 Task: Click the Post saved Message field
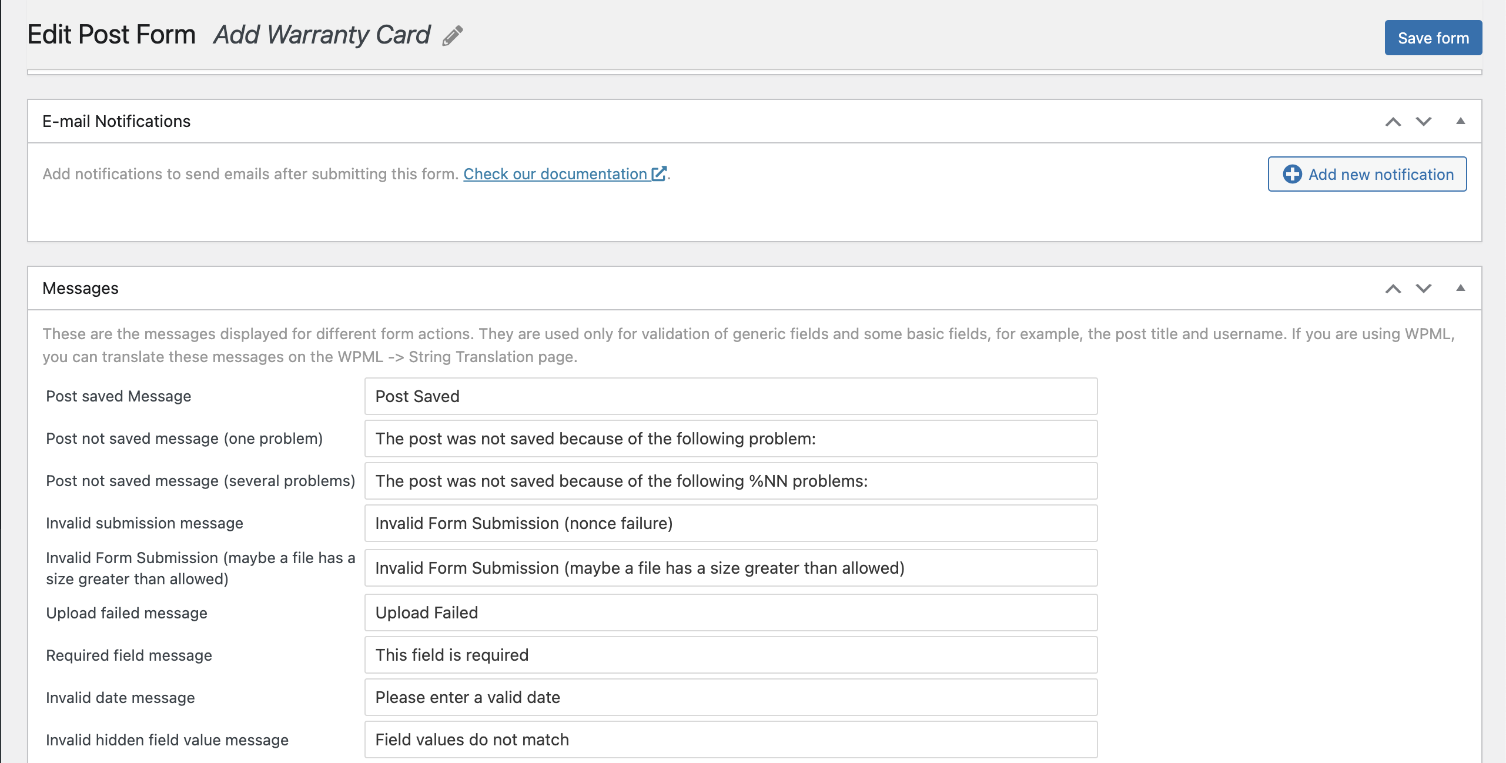731,396
